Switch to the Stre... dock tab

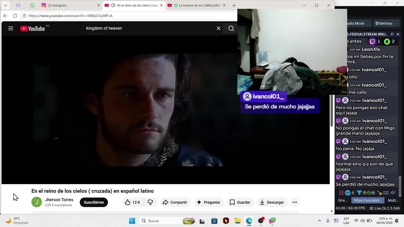click(342, 200)
